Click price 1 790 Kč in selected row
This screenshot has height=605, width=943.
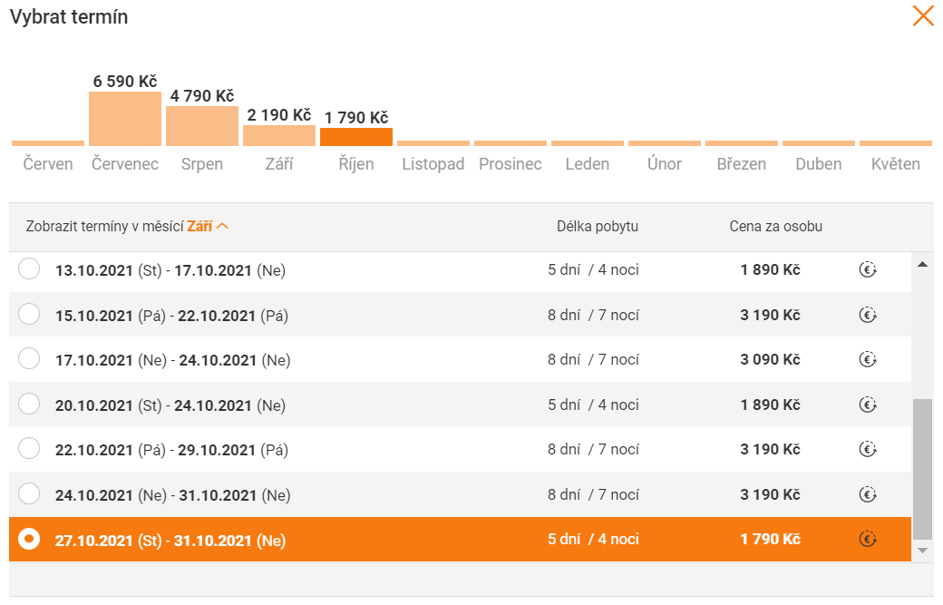[770, 539]
